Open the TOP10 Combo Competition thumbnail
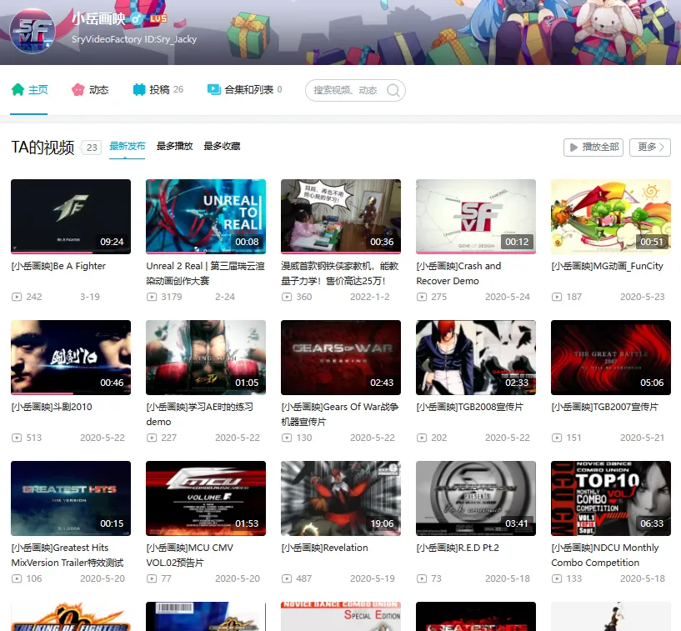 611,498
